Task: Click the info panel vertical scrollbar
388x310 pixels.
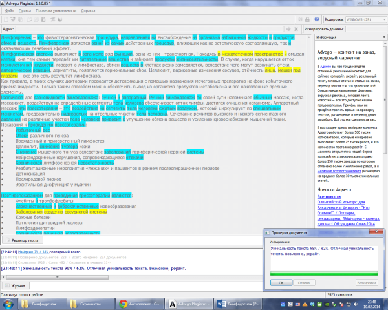Action: click(x=385, y=100)
